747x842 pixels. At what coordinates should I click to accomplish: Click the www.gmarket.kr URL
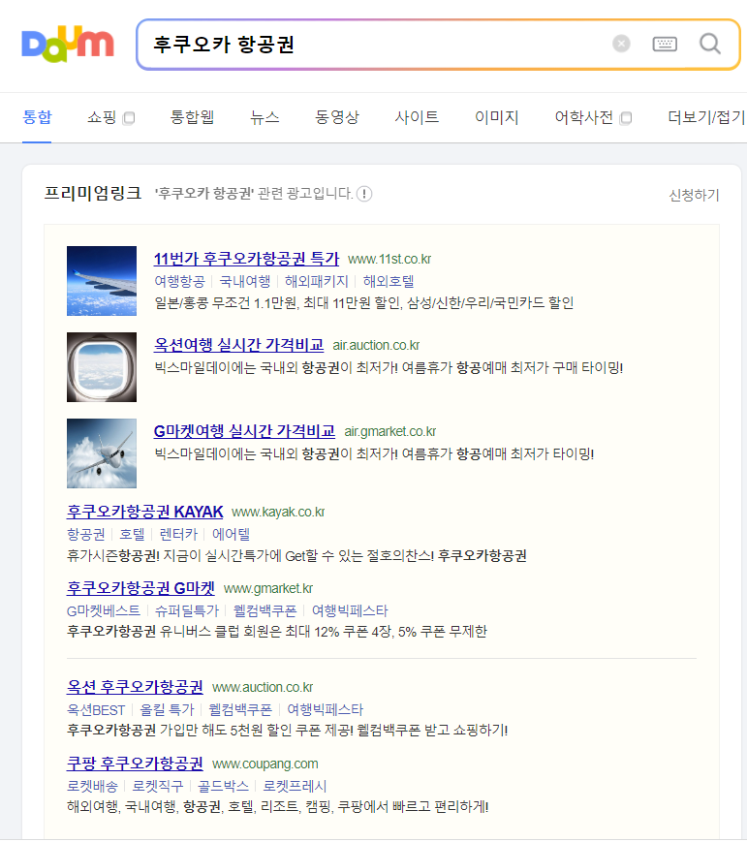click(x=268, y=589)
